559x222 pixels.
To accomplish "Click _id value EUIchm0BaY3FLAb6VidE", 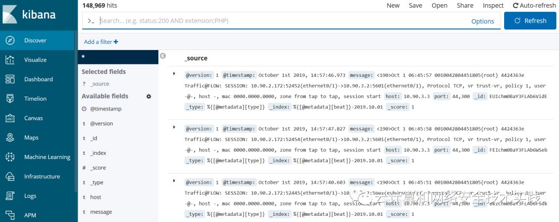I will (518, 97).
